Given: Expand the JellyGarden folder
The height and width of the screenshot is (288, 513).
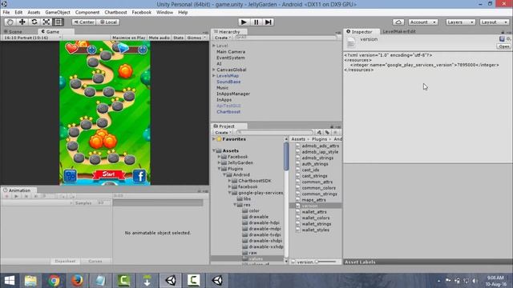Looking at the screenshot, I should [x=219, y=162].
